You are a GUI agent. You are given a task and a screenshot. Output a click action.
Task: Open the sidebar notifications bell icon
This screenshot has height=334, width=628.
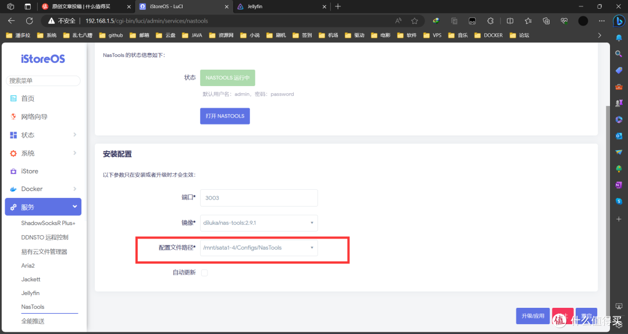[619, 38]
